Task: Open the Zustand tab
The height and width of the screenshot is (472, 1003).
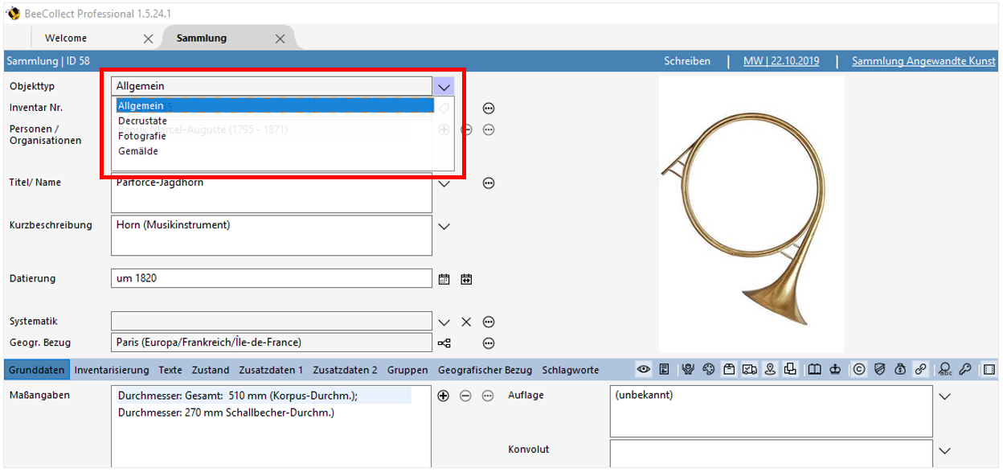Action: click(x=211, y=370)
